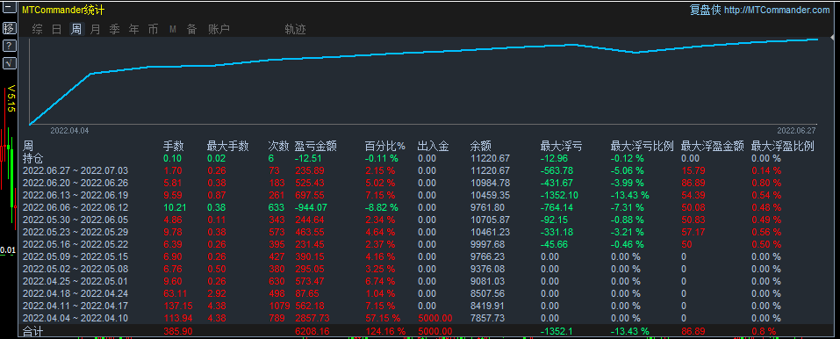Click the 最大浮盈比例 column header
The height and width of the screenshot is (339, 840).
click(x=783, y=146)
